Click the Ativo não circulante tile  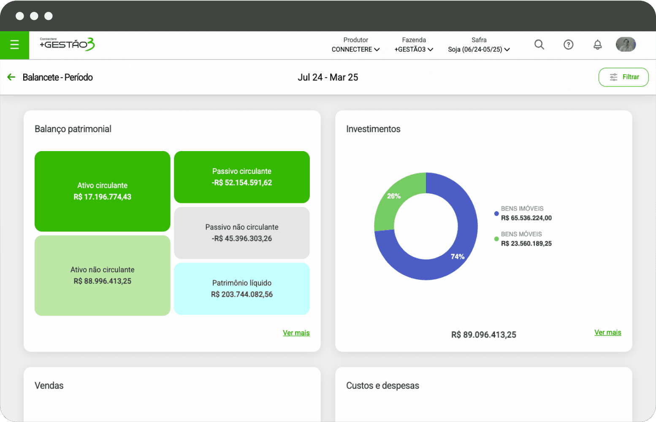[x=103, y=275]
